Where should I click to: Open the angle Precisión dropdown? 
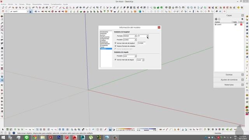click(x=130, y=56)
